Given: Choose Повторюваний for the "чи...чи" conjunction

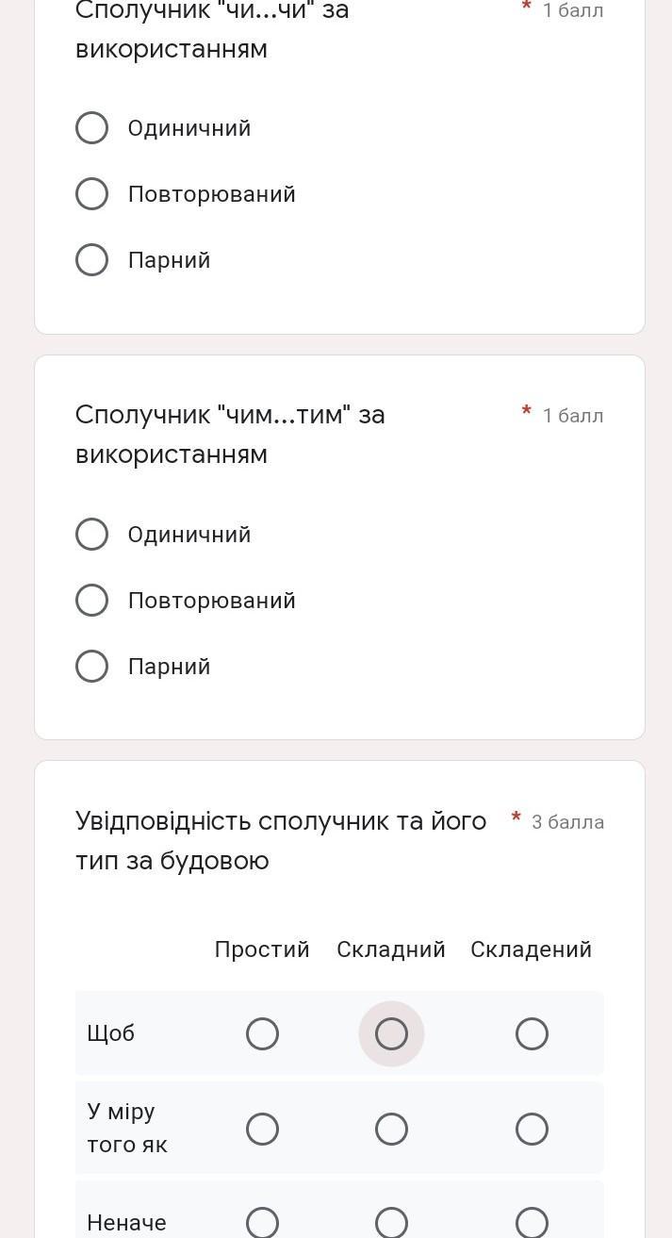Looking at the screenshot, I should (91, 194).
